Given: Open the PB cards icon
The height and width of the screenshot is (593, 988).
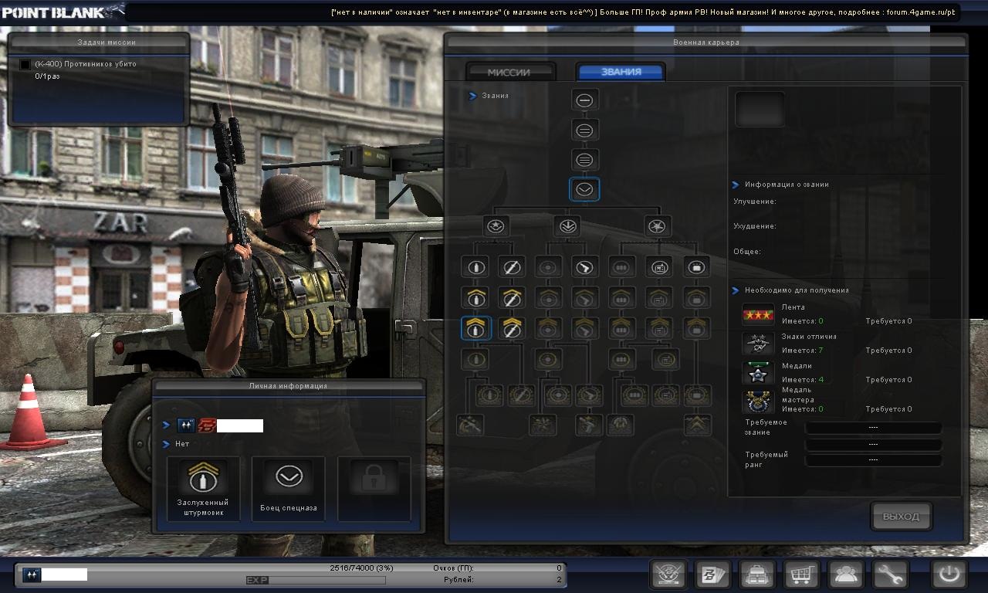Looking at the screenshot, I should 712,574.
